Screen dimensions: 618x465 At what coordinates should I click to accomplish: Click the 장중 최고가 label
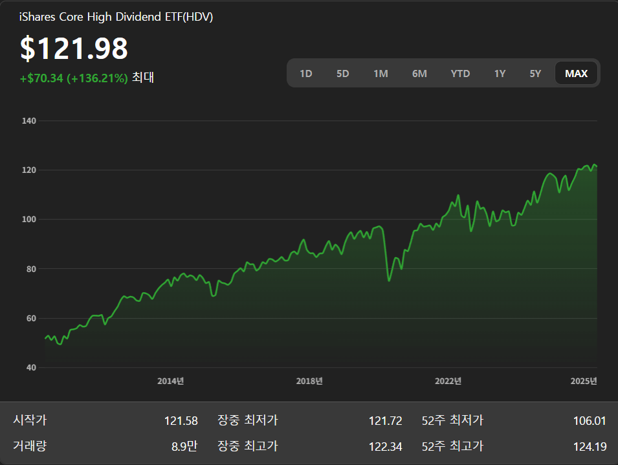tap(248, 446)
